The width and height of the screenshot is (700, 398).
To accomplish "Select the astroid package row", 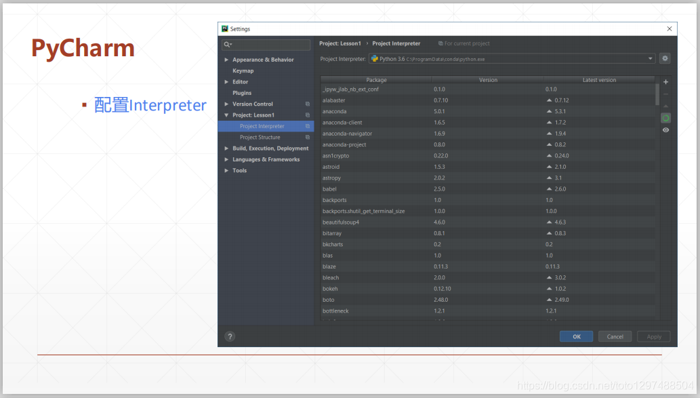I will 487,167.
